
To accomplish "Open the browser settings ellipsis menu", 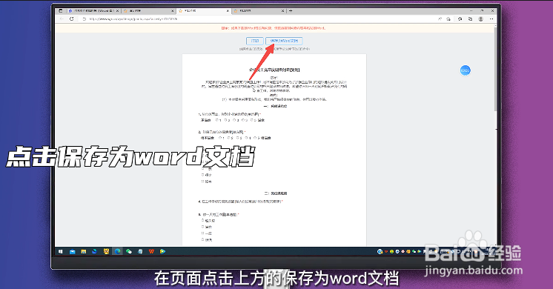I will [x=491, y=19].
